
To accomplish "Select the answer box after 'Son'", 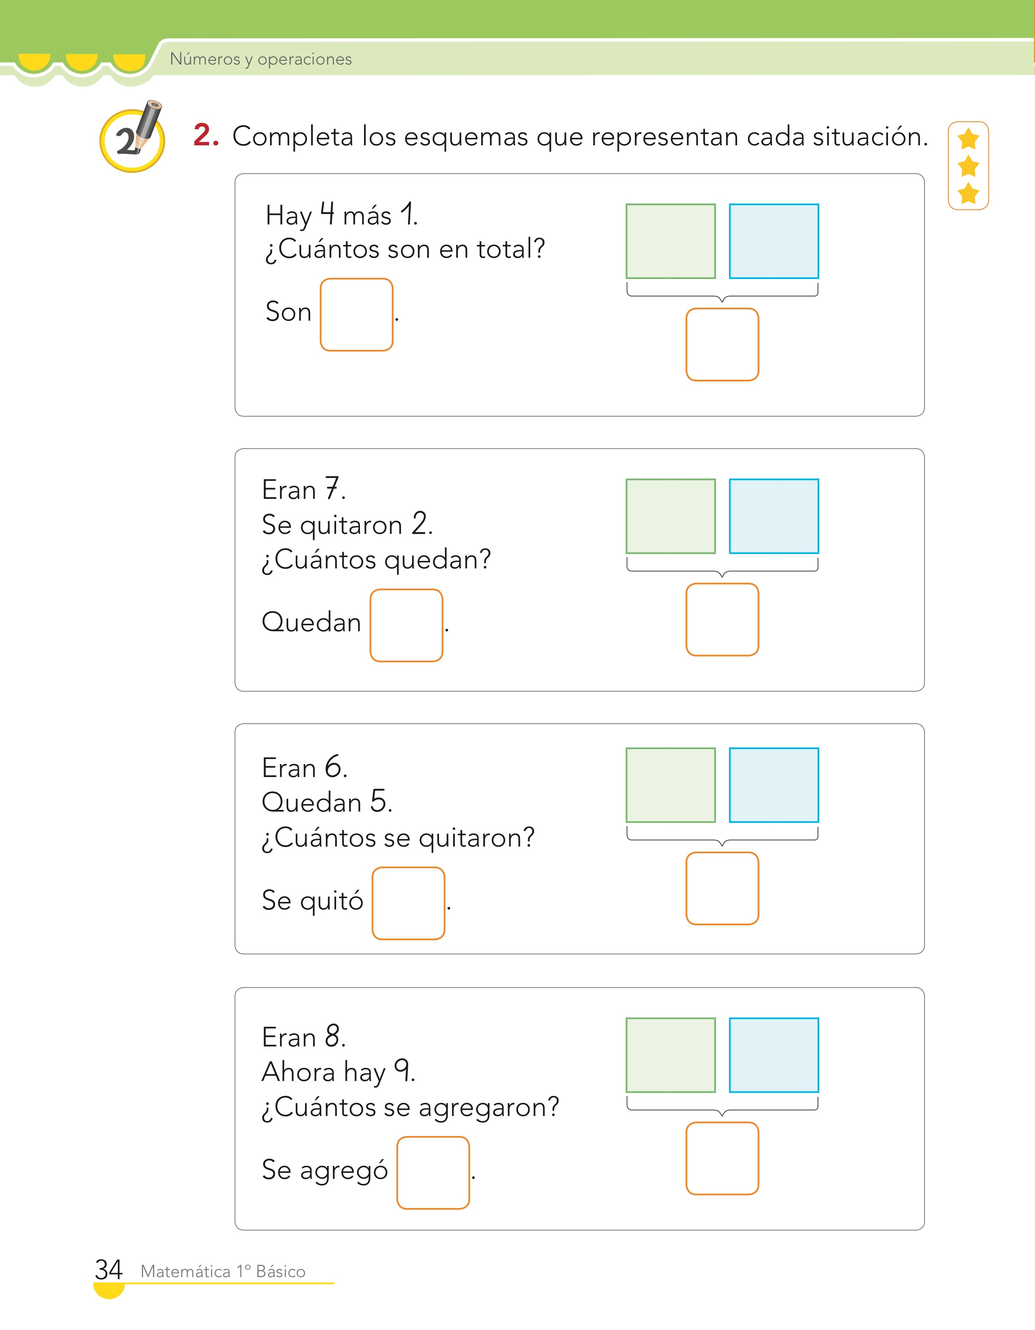I will tap(357, 314).
